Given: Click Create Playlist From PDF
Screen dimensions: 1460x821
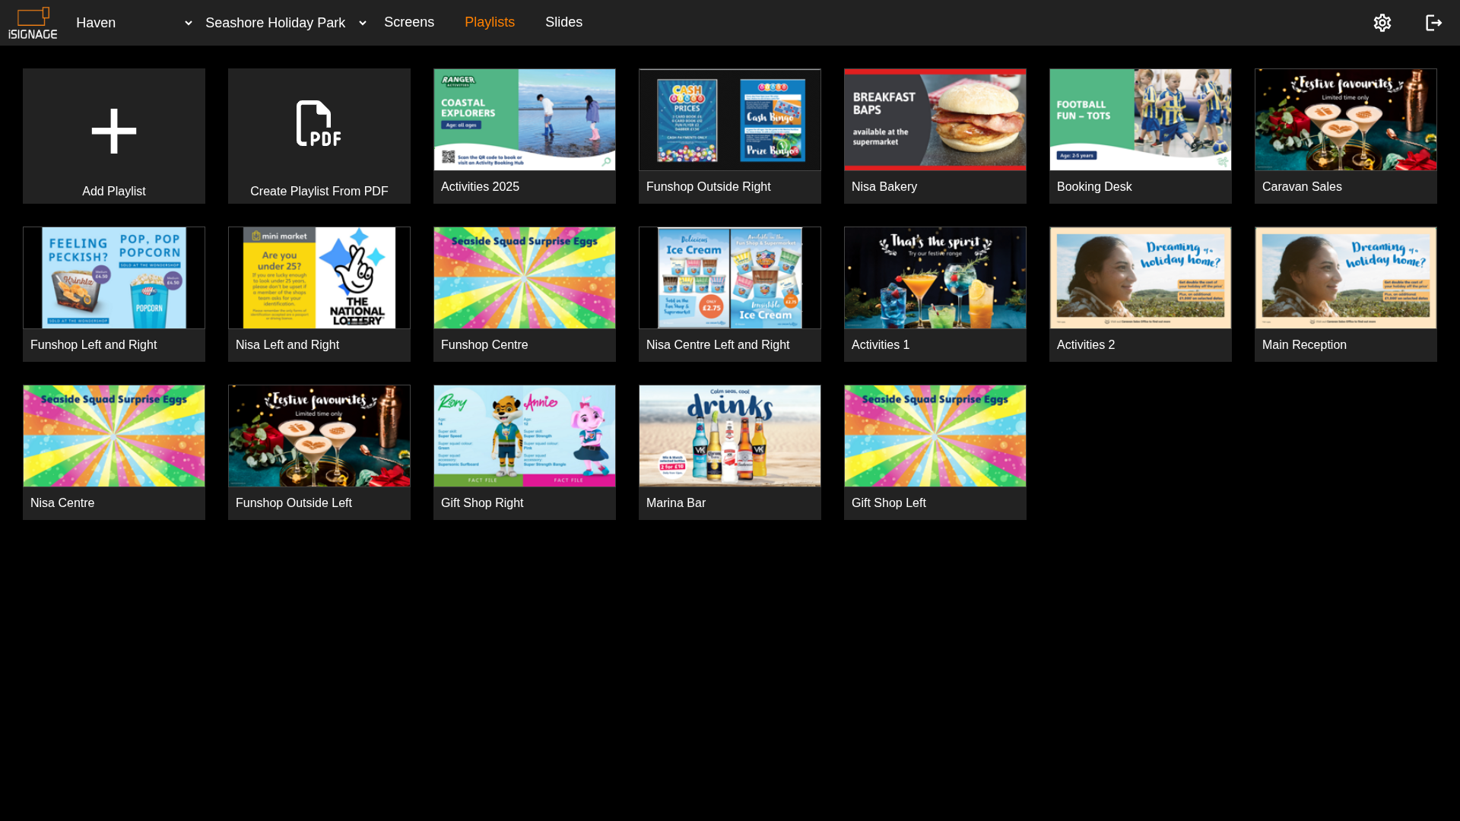Looking at the screenshot, I should [319, 135].
